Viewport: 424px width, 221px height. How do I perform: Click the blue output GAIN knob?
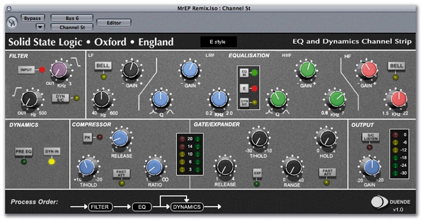(x=372, y=167)
